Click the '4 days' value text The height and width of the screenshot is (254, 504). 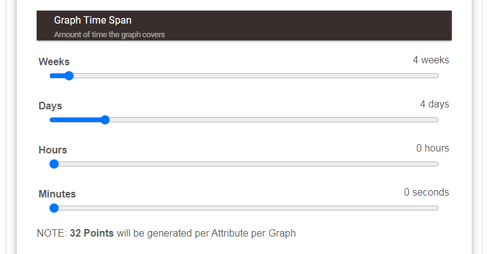coord(434,104)
